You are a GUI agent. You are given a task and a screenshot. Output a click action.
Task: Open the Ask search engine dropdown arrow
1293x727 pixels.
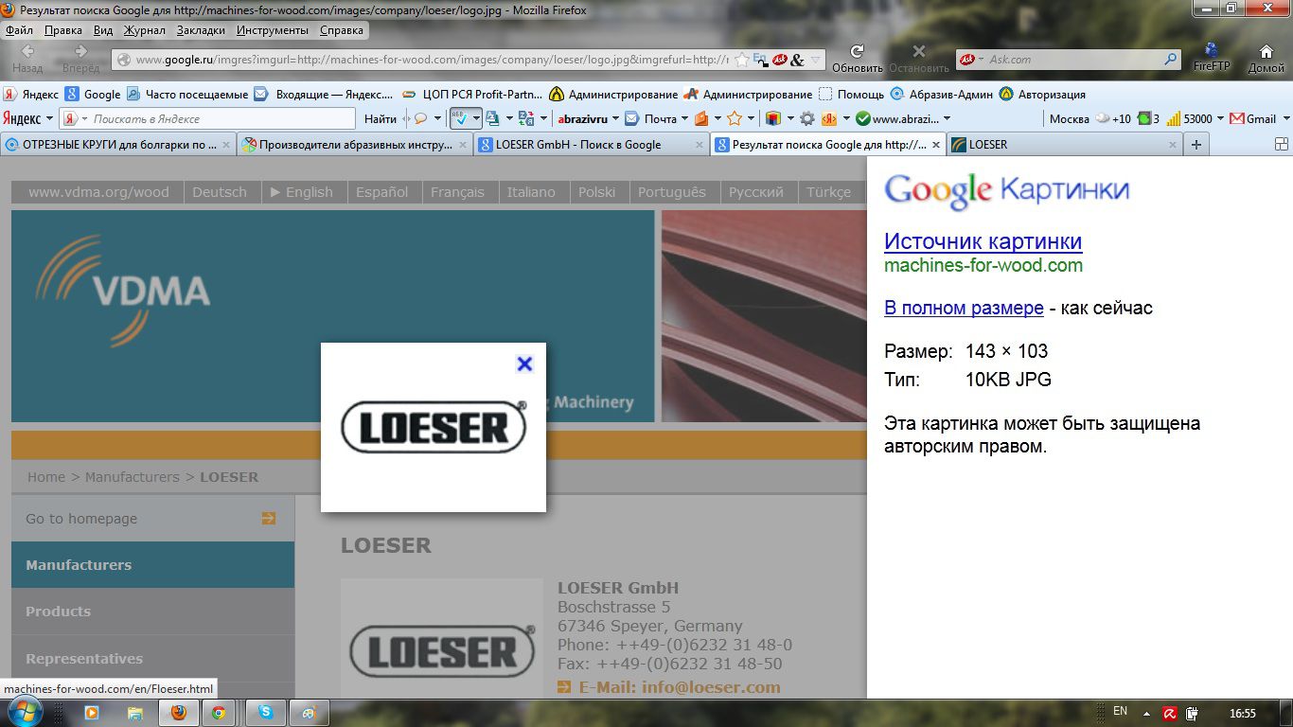pos(981,60)
